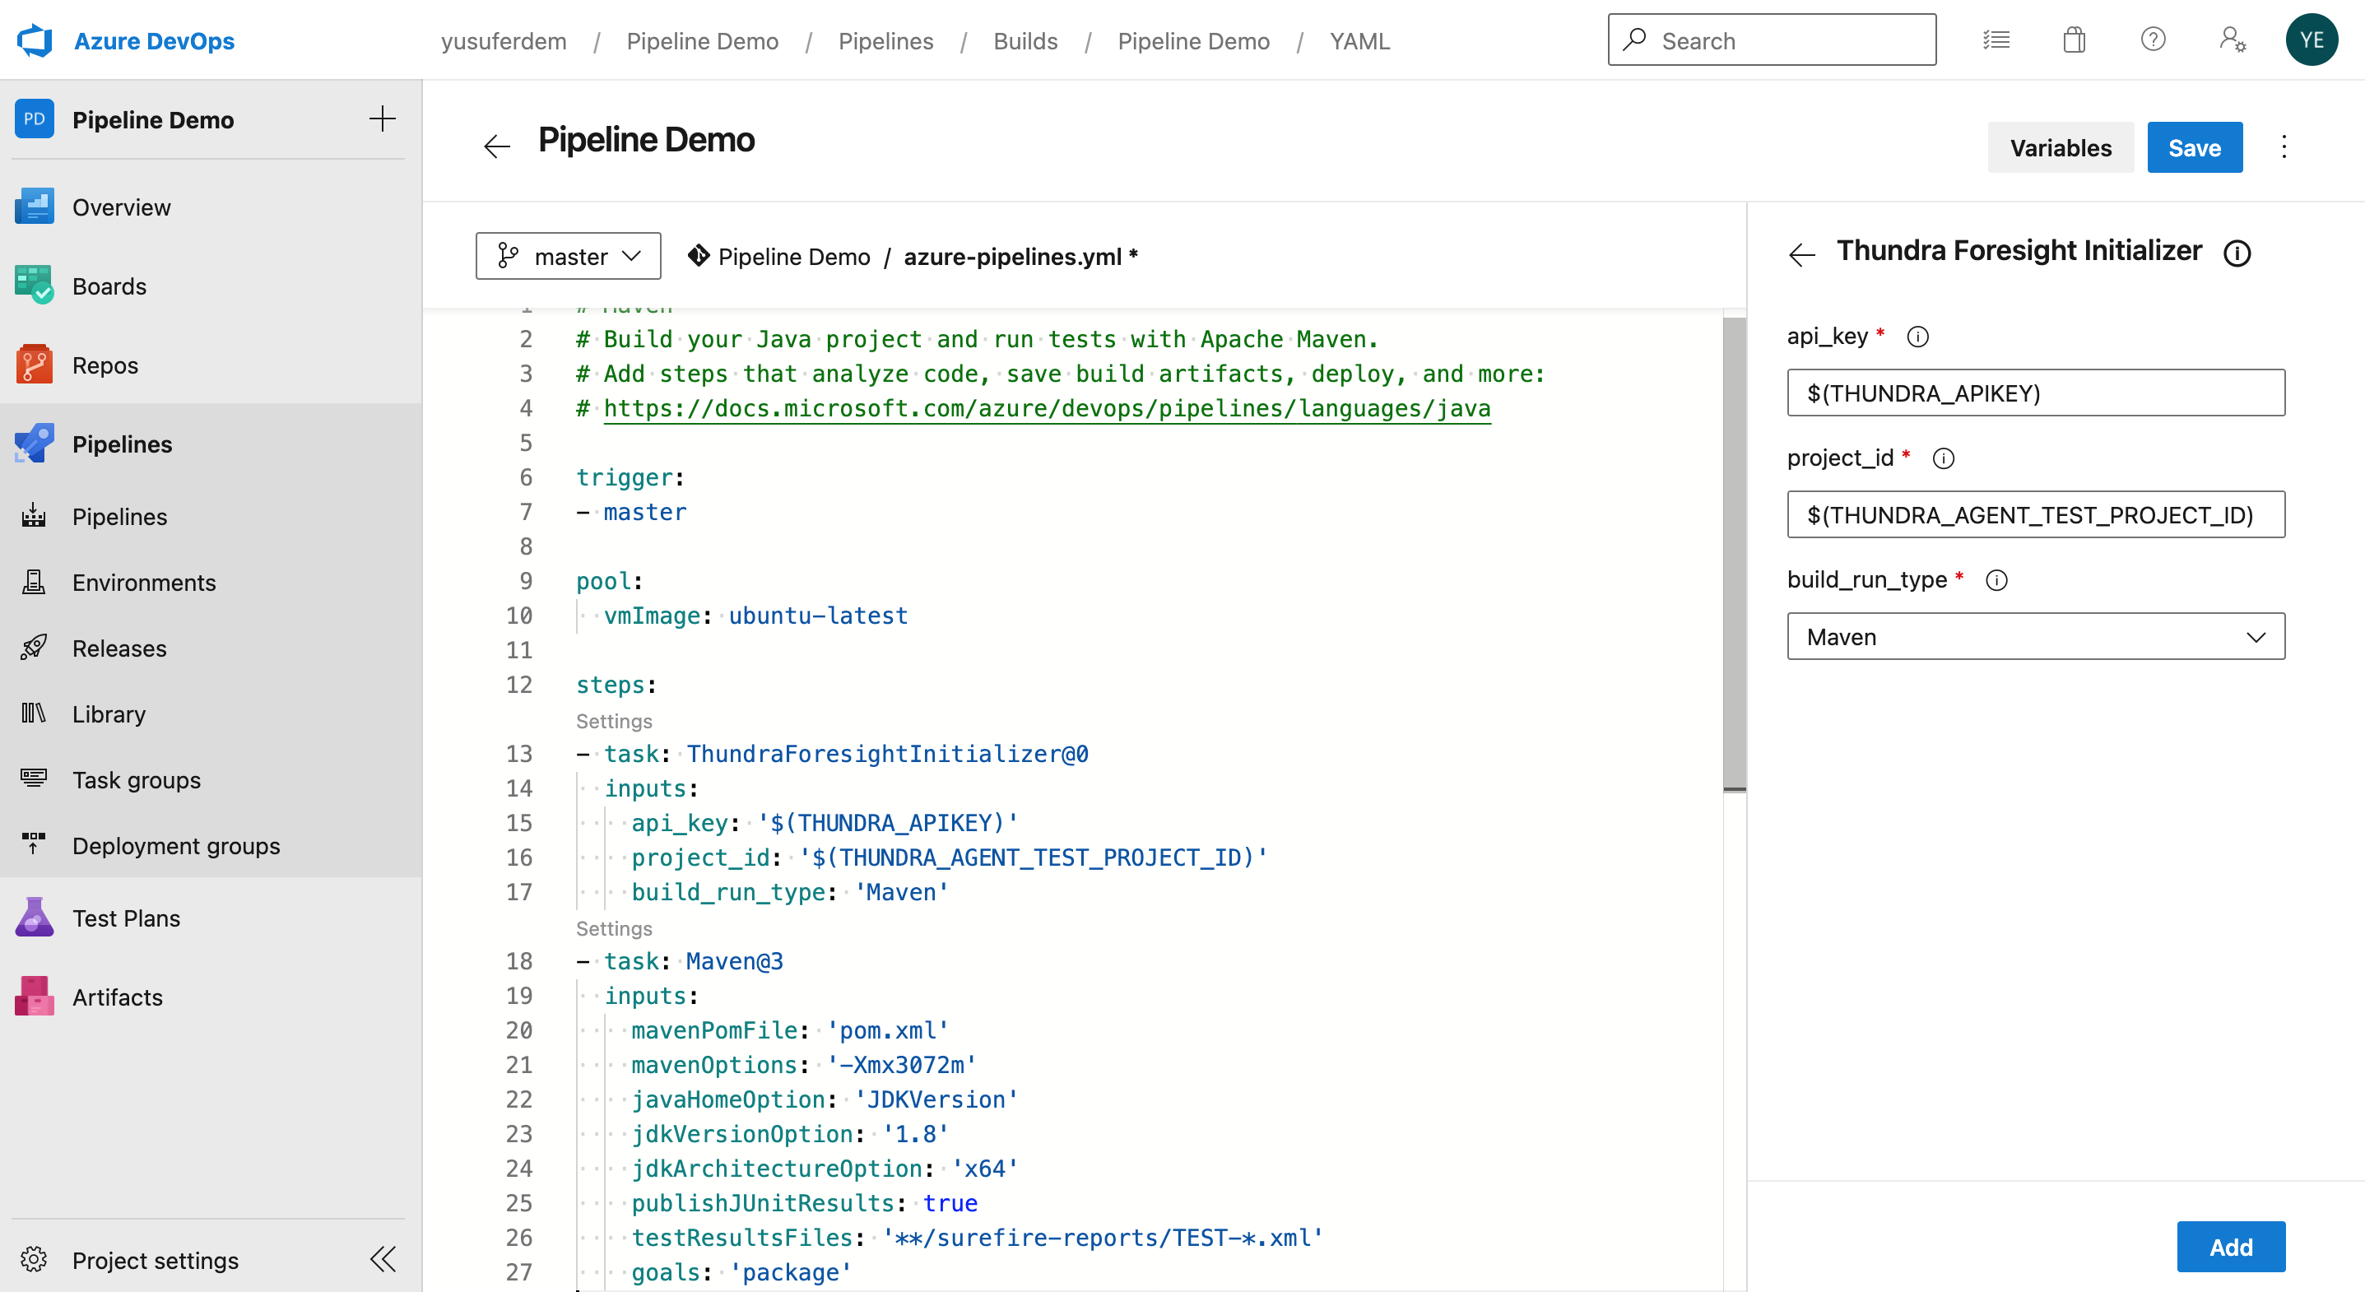Open the build_run_type Maven dropdown
Image resolution: width=2365 pixels, height=1292 pixels.
[2035, 637]
